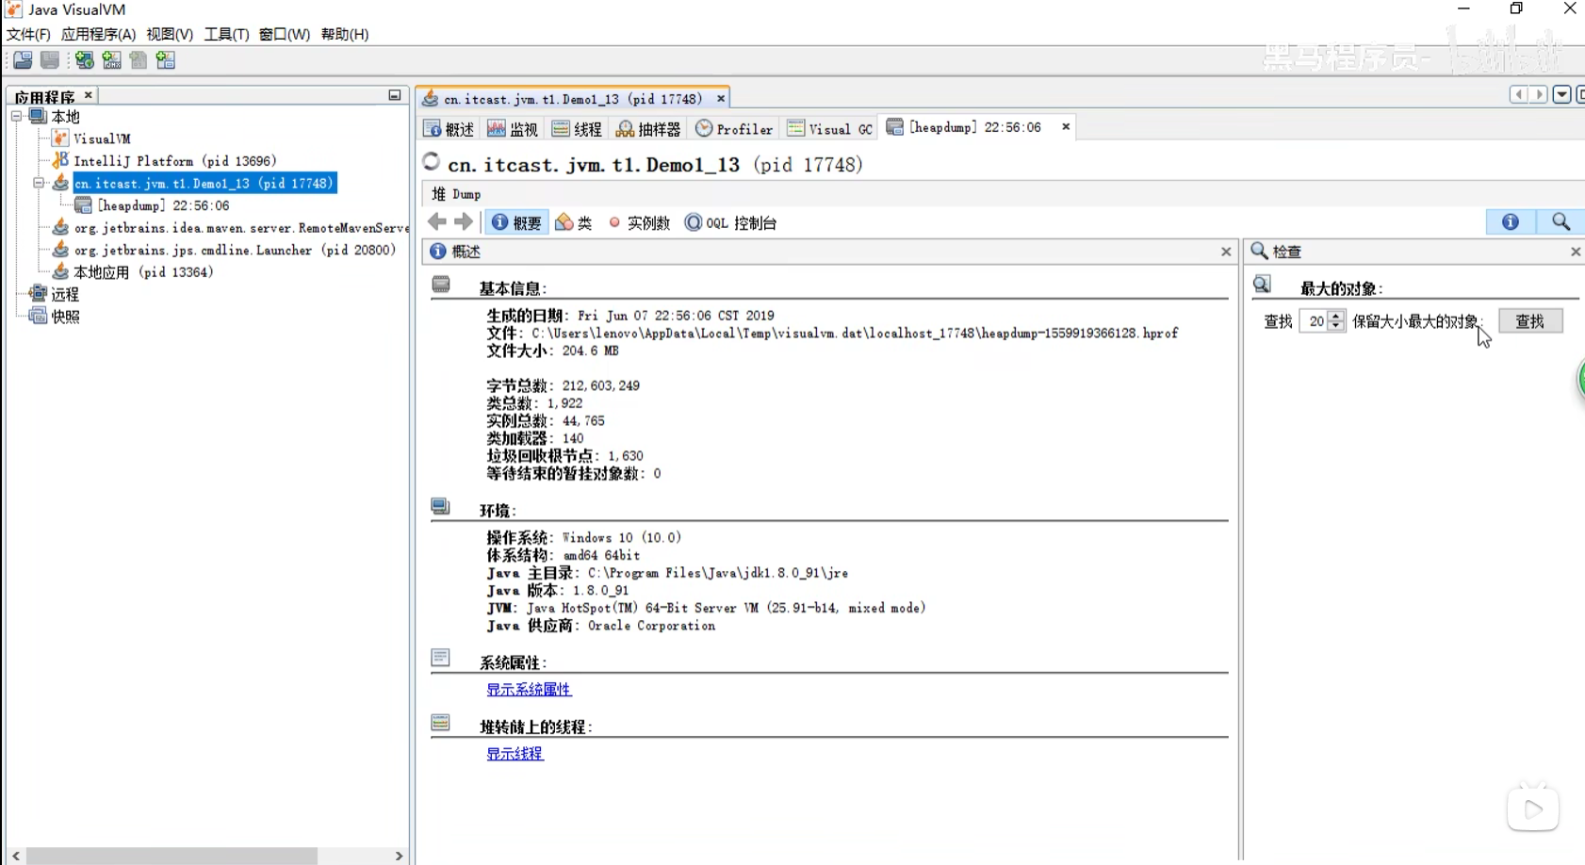Image resolution: width=1585 pixels, height=865 pixels.
Task: Switch to the 类 (Classes) view
Action: tap(574, 222)
